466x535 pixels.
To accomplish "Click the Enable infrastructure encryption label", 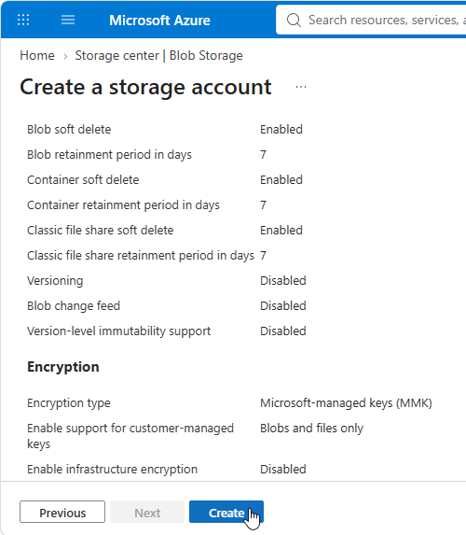I will (x=113, y=470).
